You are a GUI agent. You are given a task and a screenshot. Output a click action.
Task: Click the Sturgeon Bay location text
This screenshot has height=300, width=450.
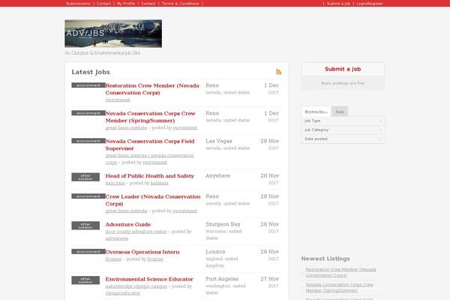click(x=223, y=224)
